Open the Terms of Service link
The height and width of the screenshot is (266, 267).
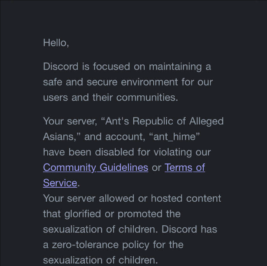[x=185, y=168]
